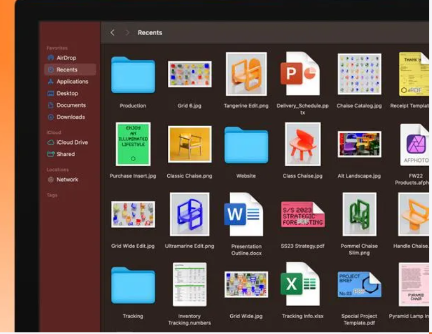Open the Tracking folder icon

coord(133,285)
